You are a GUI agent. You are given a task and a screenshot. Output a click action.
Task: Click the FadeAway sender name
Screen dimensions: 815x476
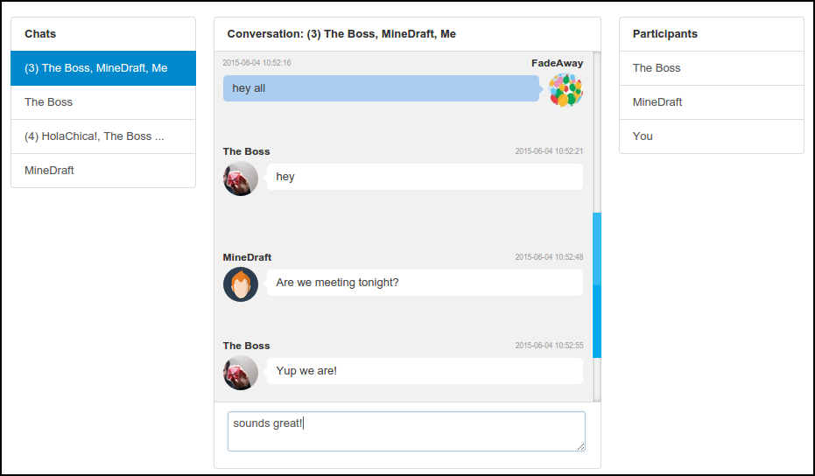pyautogui.click(x=557, y=63)
